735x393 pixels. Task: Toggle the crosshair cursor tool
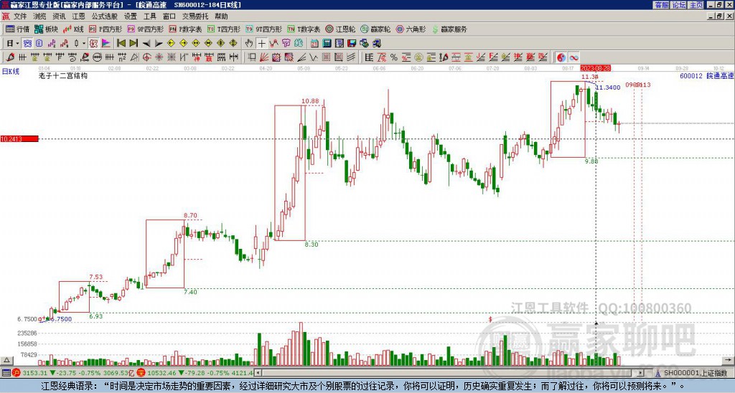point(261,43)
